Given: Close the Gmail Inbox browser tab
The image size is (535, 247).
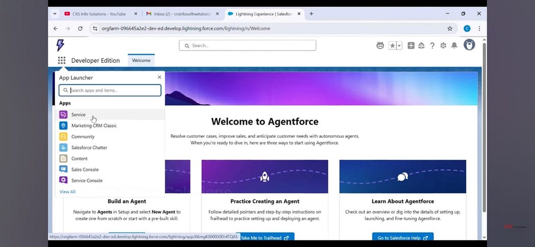Looking at the screenshot, I should [218, 14].
